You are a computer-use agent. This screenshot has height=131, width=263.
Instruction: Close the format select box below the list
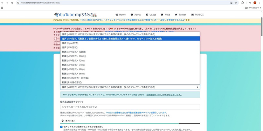130,87
